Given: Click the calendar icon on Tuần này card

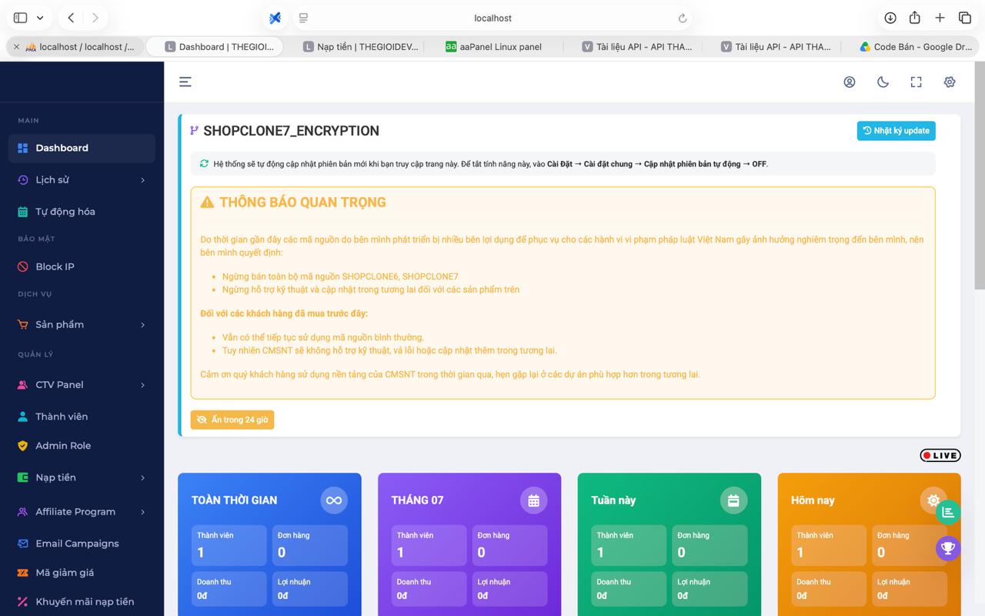Looking at the screenshot, I should click(x=733, y=500).
